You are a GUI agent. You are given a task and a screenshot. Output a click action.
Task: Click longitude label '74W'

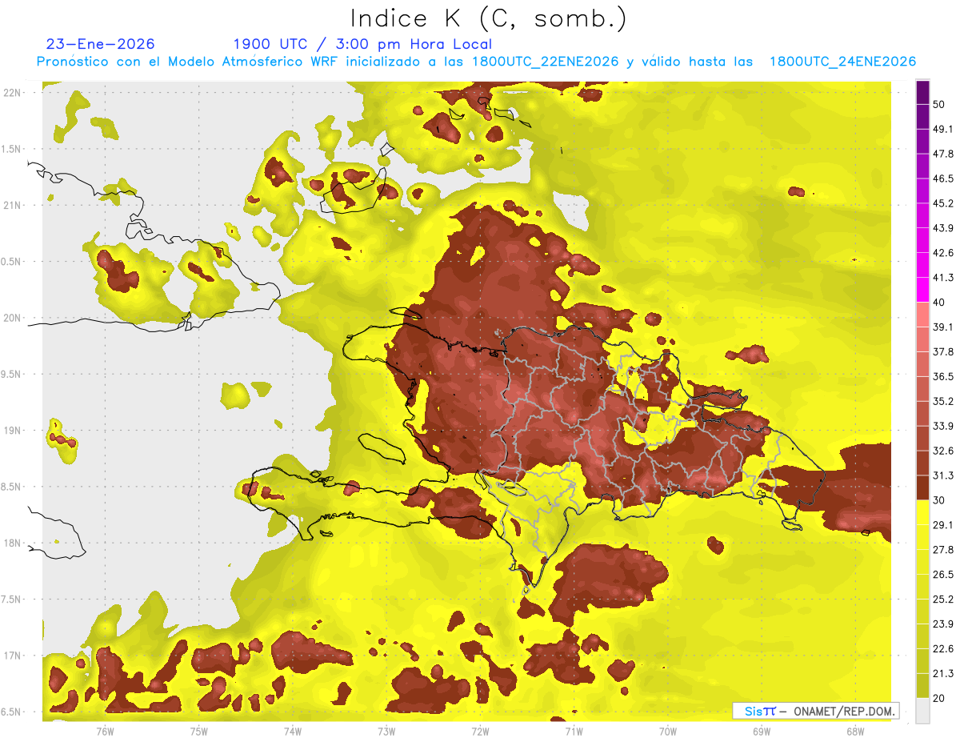tap(292, 731)
